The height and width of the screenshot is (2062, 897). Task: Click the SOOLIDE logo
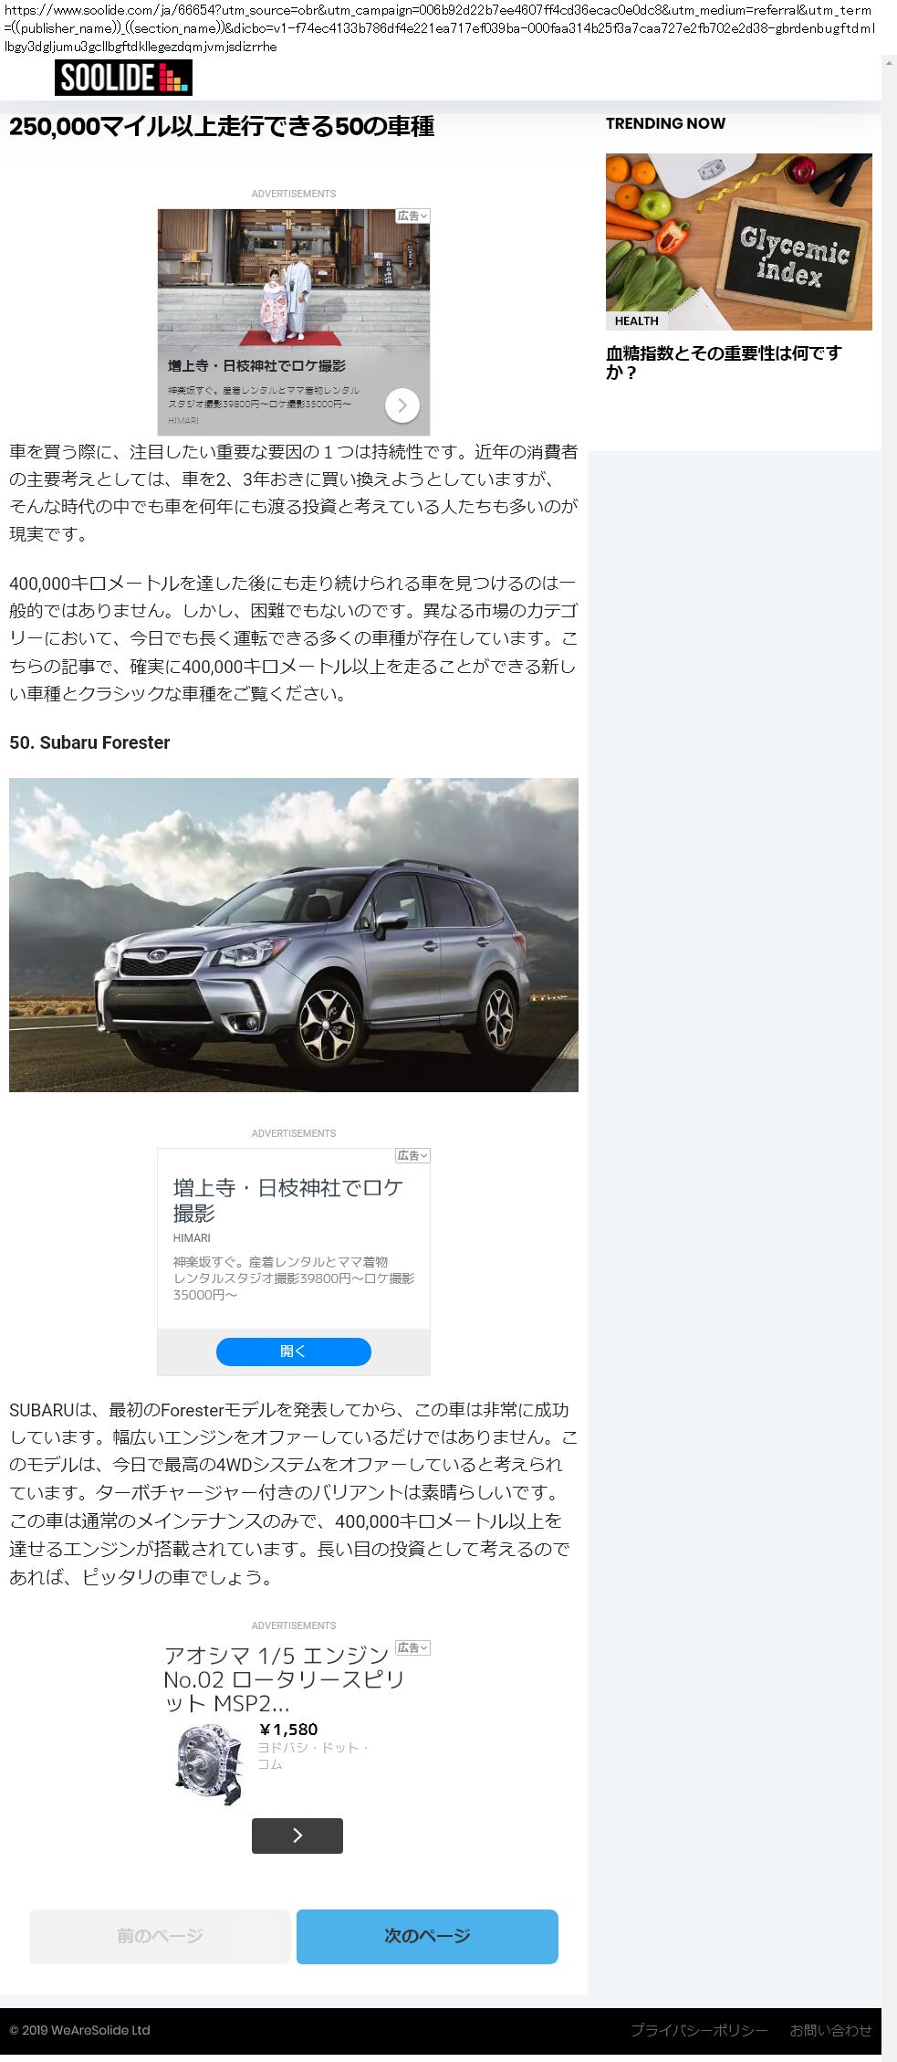123,78
